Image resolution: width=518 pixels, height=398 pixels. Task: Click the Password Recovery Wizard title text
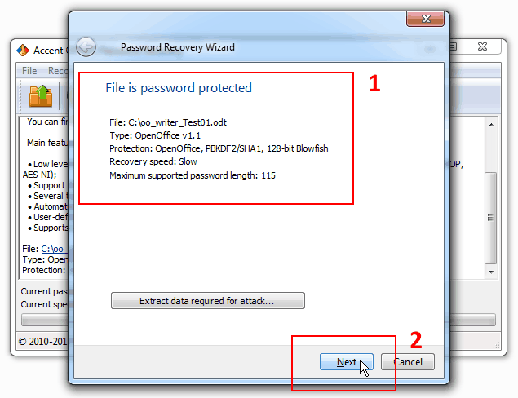point(178,47)
